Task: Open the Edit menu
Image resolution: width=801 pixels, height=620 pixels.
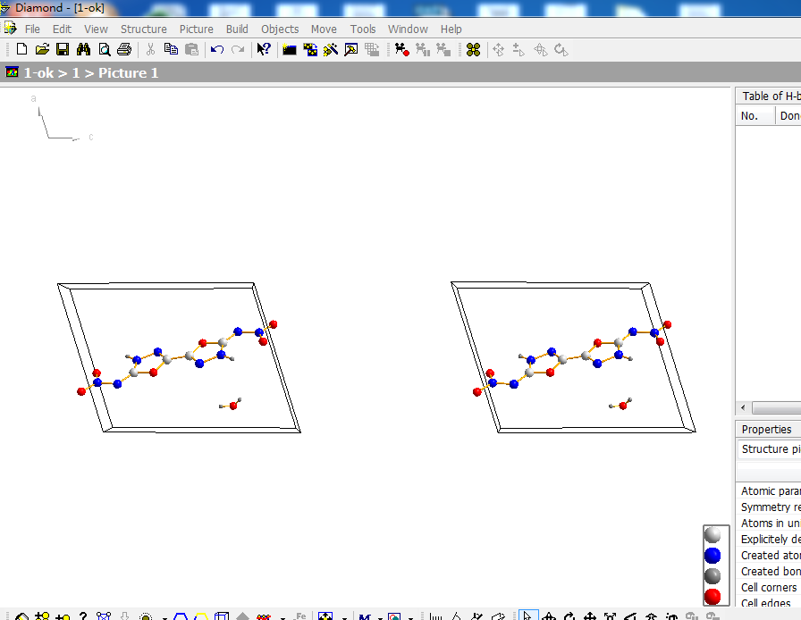Action: [x=62, y=29]
